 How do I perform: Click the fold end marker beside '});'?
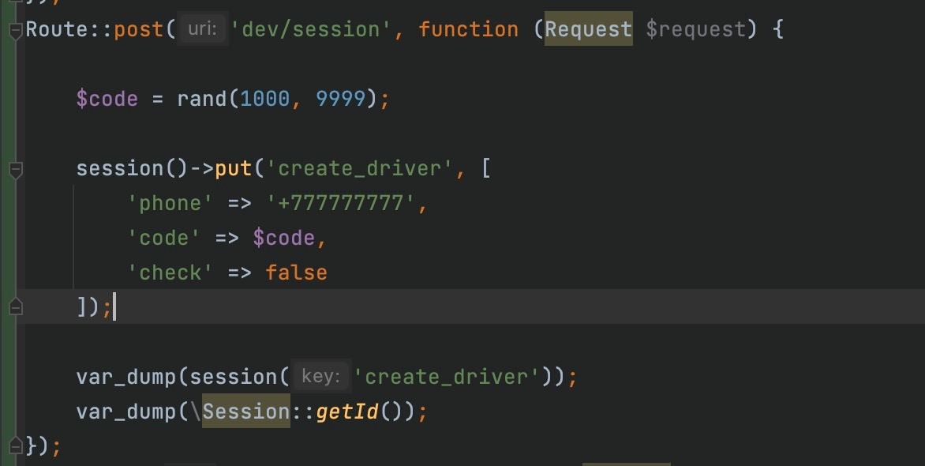point(16,445)
